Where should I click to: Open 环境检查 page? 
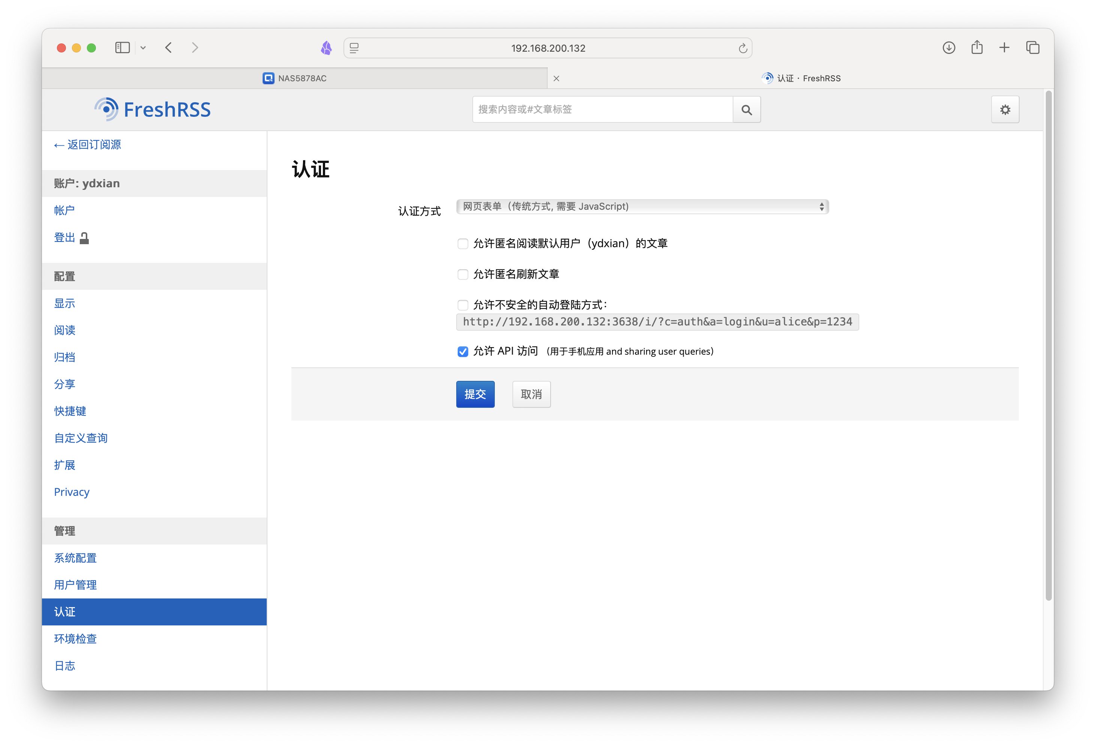click(75, 639)
